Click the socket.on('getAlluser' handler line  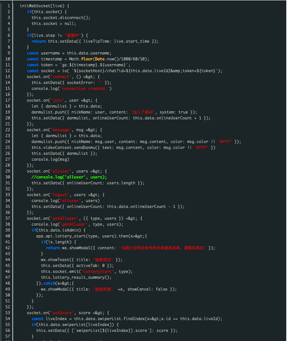(x=85, y=218)
